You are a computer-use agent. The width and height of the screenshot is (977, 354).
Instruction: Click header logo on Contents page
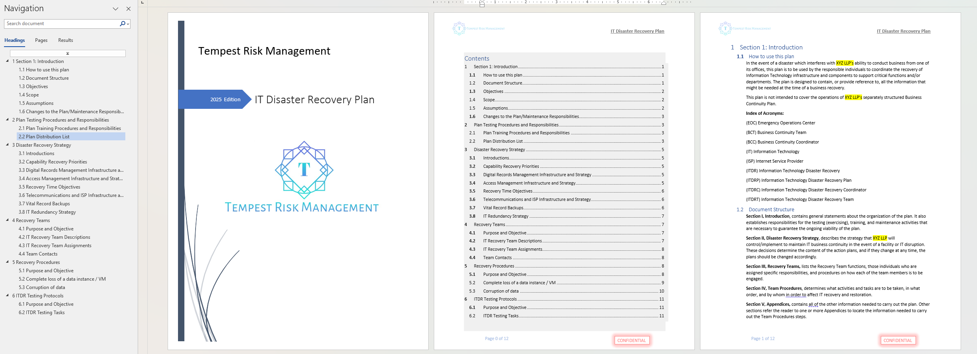[478, 28]
